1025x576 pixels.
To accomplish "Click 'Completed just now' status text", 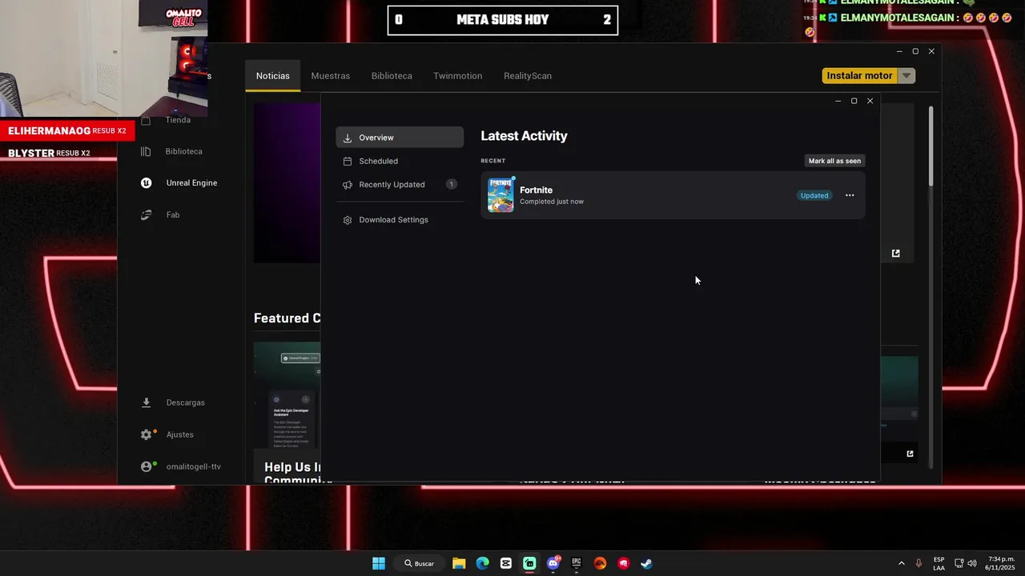I will (x=552, y=202).
